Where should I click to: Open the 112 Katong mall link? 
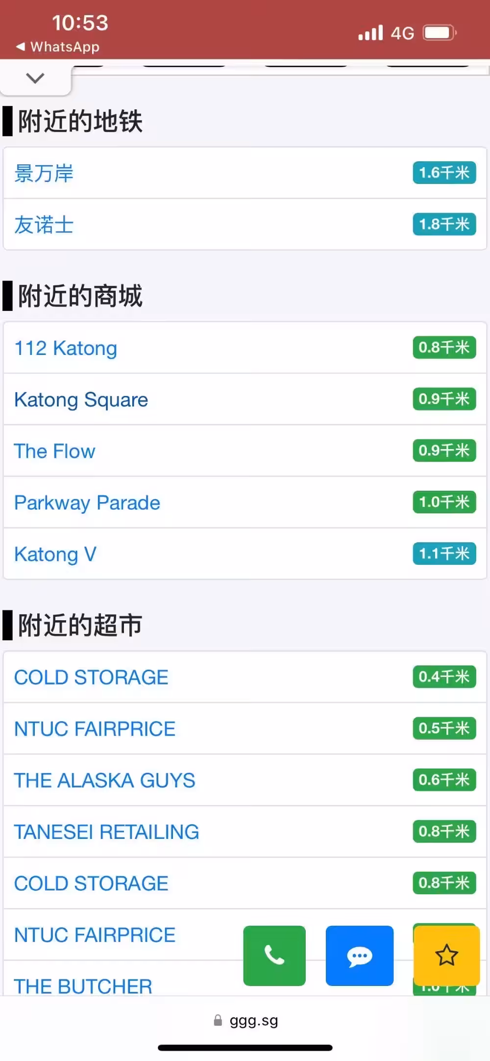point(66,348)
